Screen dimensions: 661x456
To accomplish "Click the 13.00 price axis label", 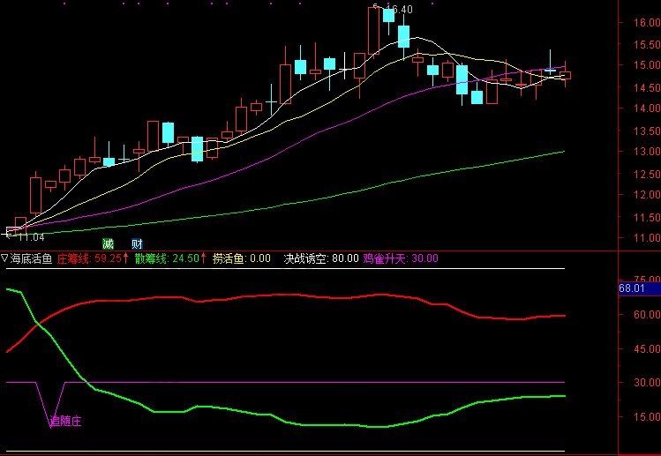I will pos(640,152).
